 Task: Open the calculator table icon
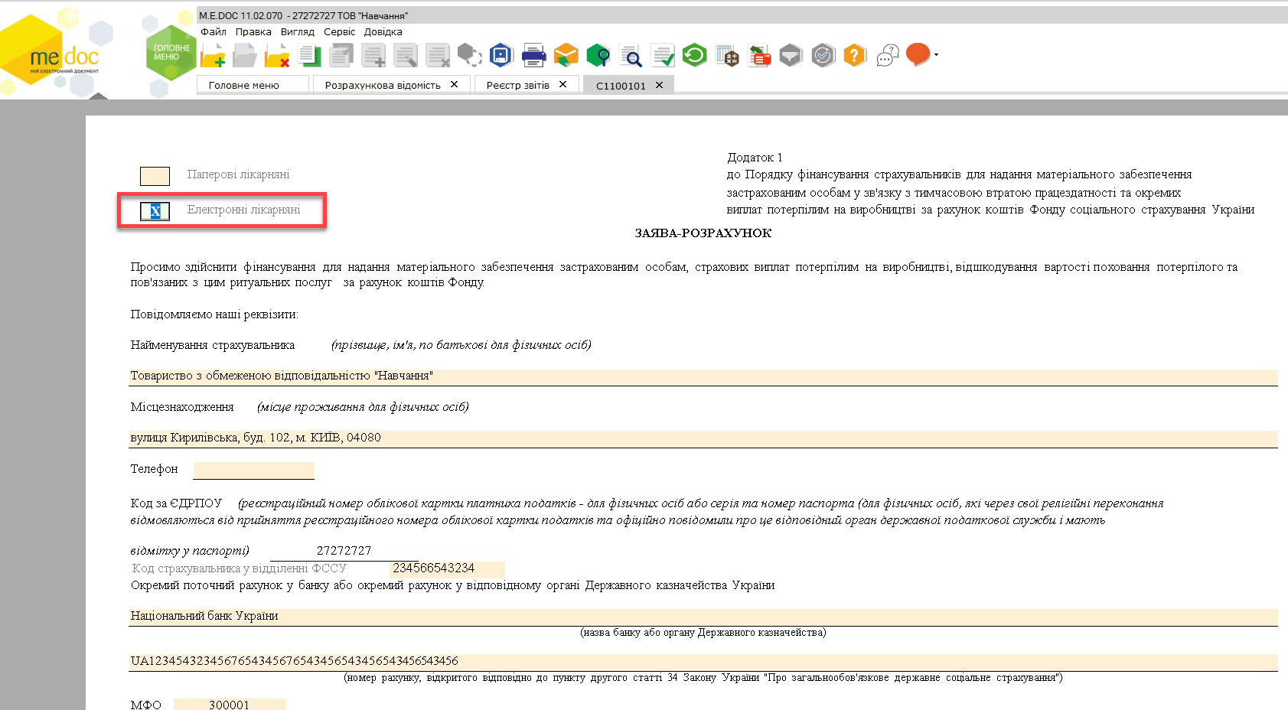[727, 56]
